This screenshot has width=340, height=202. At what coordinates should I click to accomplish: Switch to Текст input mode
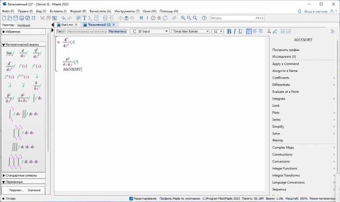coord(61,32)
